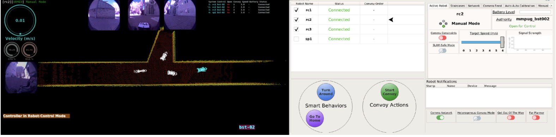Click the white rc robot model in the junction

coord(164,56)
